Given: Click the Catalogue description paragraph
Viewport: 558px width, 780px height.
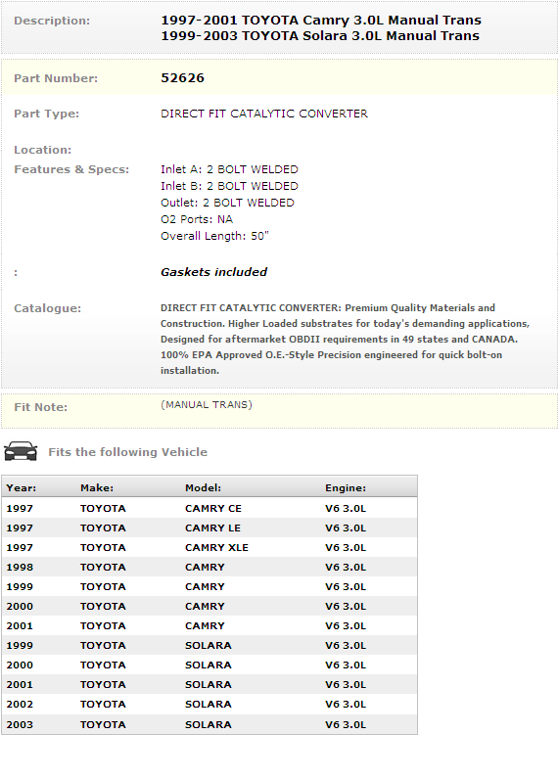Looking at the screenshot, I should (x=345, y=340).
